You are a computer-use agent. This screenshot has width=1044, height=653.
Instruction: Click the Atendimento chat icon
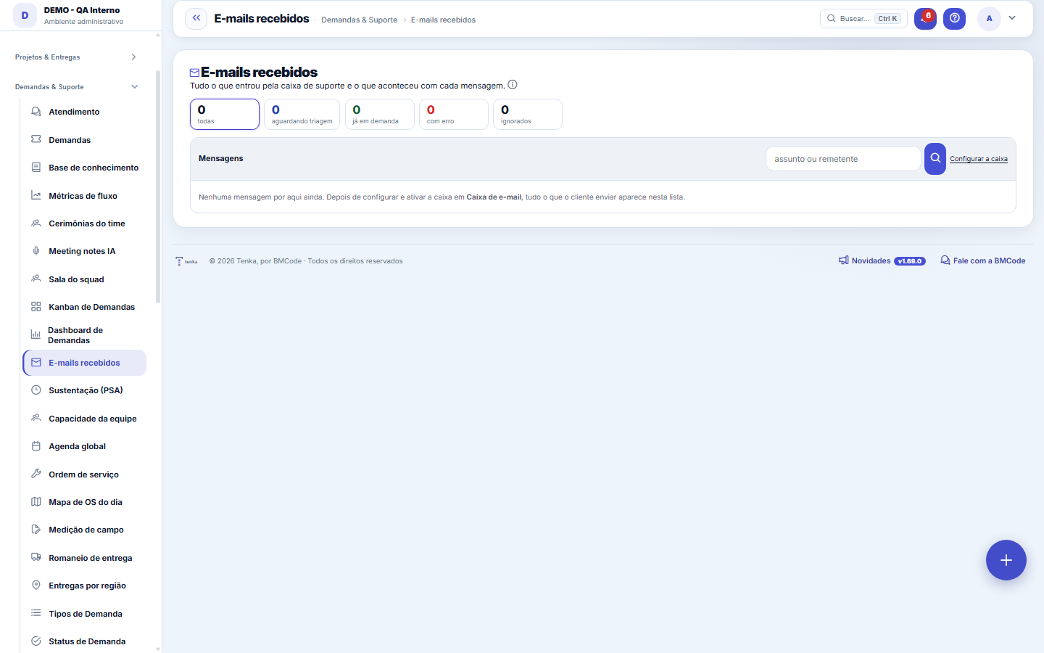click(36, 112)
